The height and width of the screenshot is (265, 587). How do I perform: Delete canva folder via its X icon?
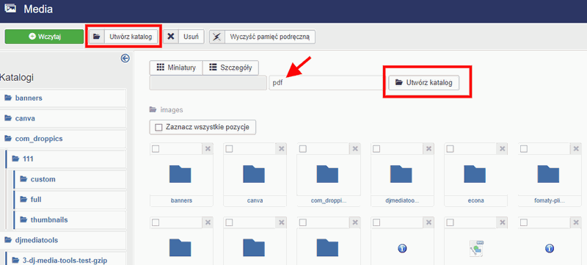tap(282, 149)
